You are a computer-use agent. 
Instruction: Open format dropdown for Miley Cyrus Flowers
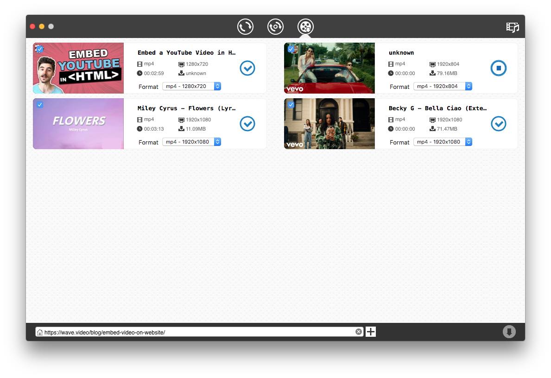click(x=191, y=142)
